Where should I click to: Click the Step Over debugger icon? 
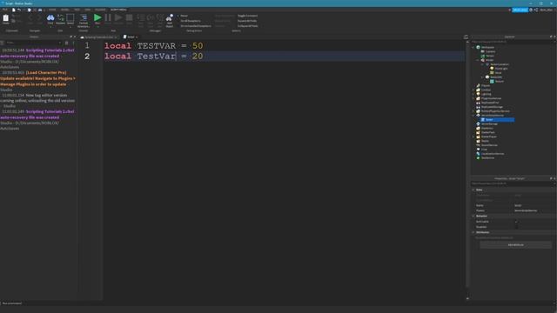click(x=151, y=17)
